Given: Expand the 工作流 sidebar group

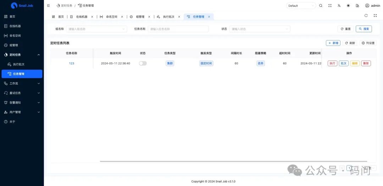Looking at the screenshot, I should 22,84.
